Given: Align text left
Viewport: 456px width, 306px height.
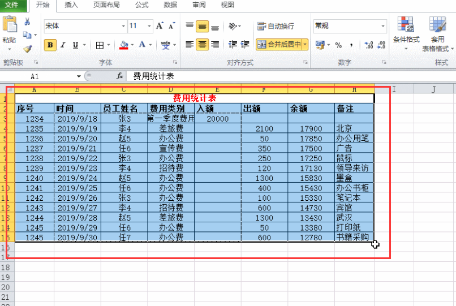Looking at the screenshot, I should coord(190,45).
